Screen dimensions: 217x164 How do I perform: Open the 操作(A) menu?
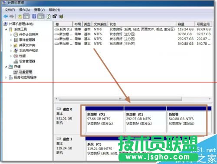[x=24, y=10]
